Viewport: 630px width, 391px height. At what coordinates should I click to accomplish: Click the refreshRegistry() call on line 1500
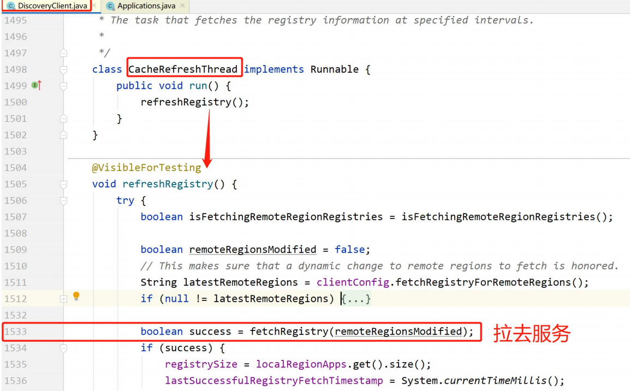pyautogui.click(x=194, y=102)
